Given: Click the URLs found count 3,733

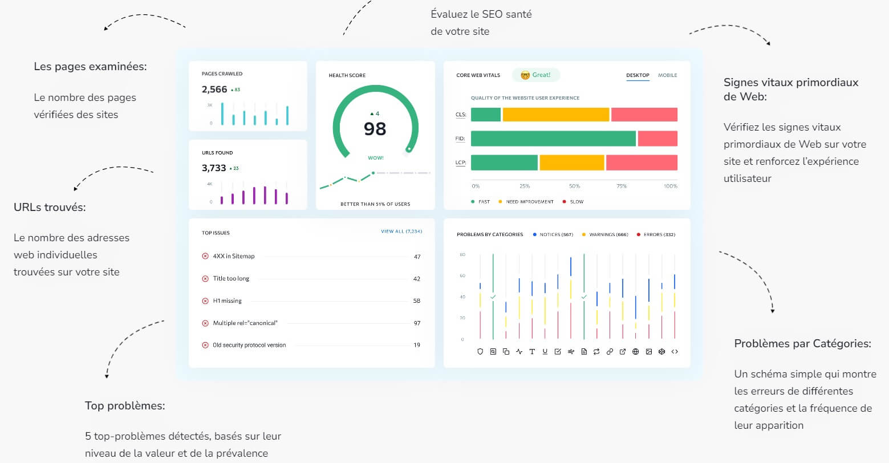Looking at the screenshot, I should tap(214, 168).
